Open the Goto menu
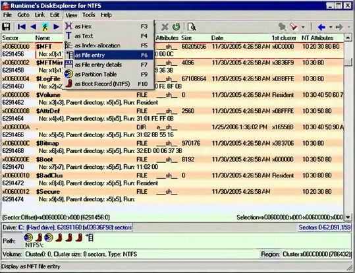Screen dimensions: 355x273 point(23,15)
